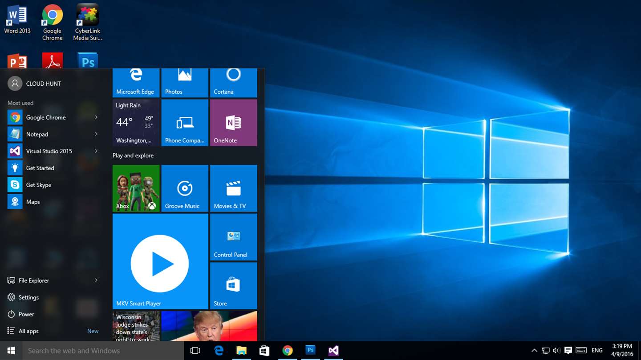Open File Explorer from Start menu
This screenshot has width=641, height=360.
point(53,280)
